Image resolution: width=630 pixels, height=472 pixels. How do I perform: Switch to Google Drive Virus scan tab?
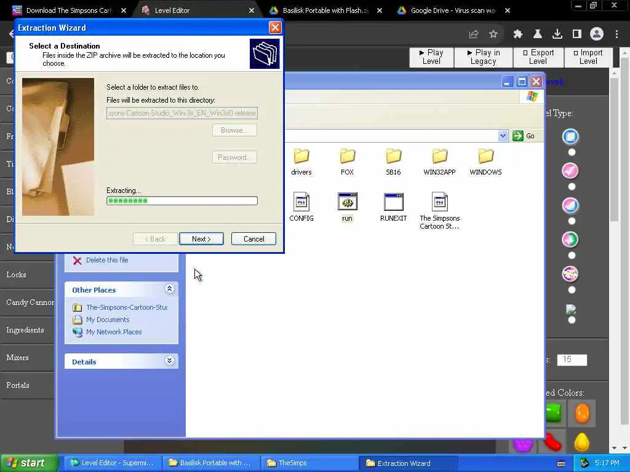[x=453, y=10]
